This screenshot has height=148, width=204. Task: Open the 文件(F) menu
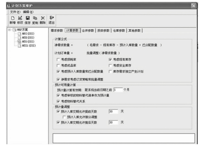[15, 12]
